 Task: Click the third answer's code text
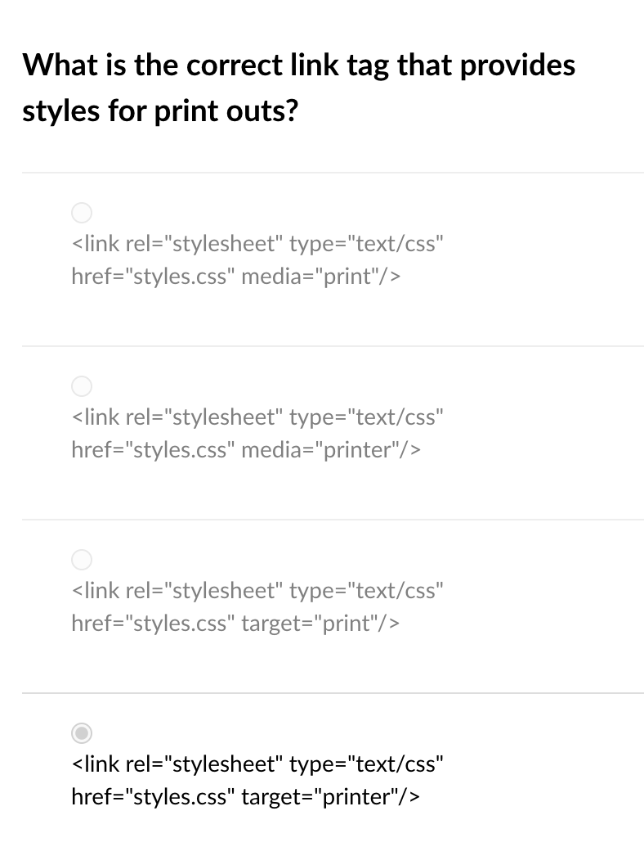pyautogui.click(x=257, y=606)
